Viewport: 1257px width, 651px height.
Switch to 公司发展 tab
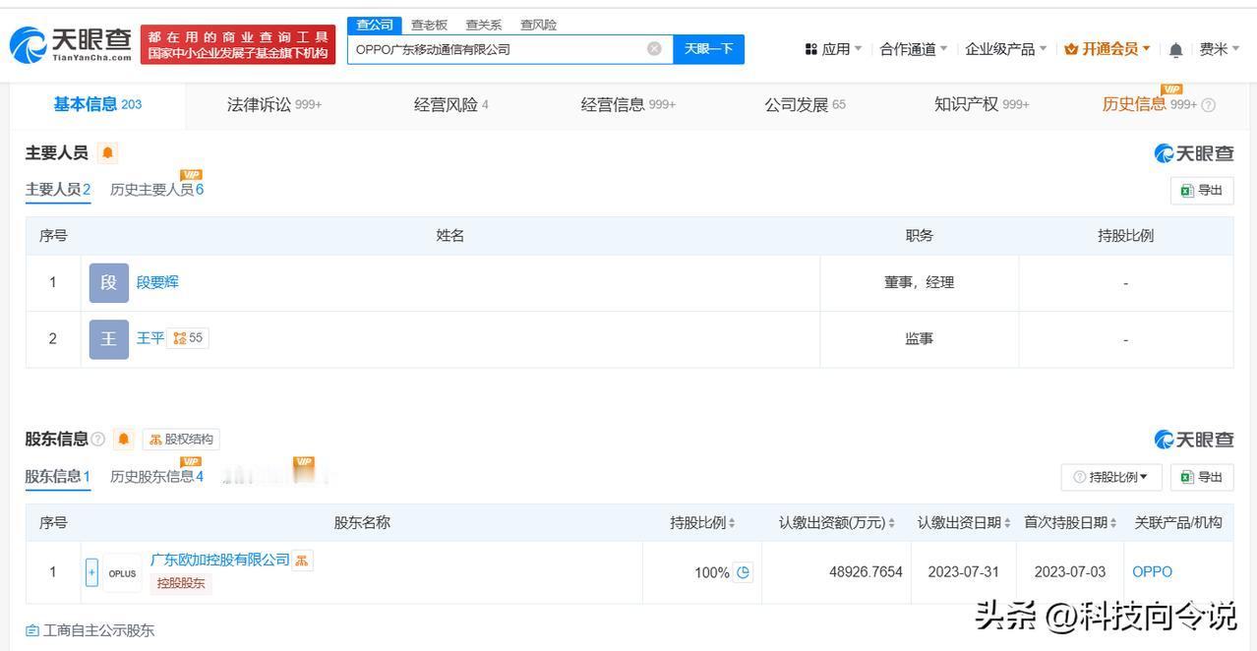click(x=806, y=104)
